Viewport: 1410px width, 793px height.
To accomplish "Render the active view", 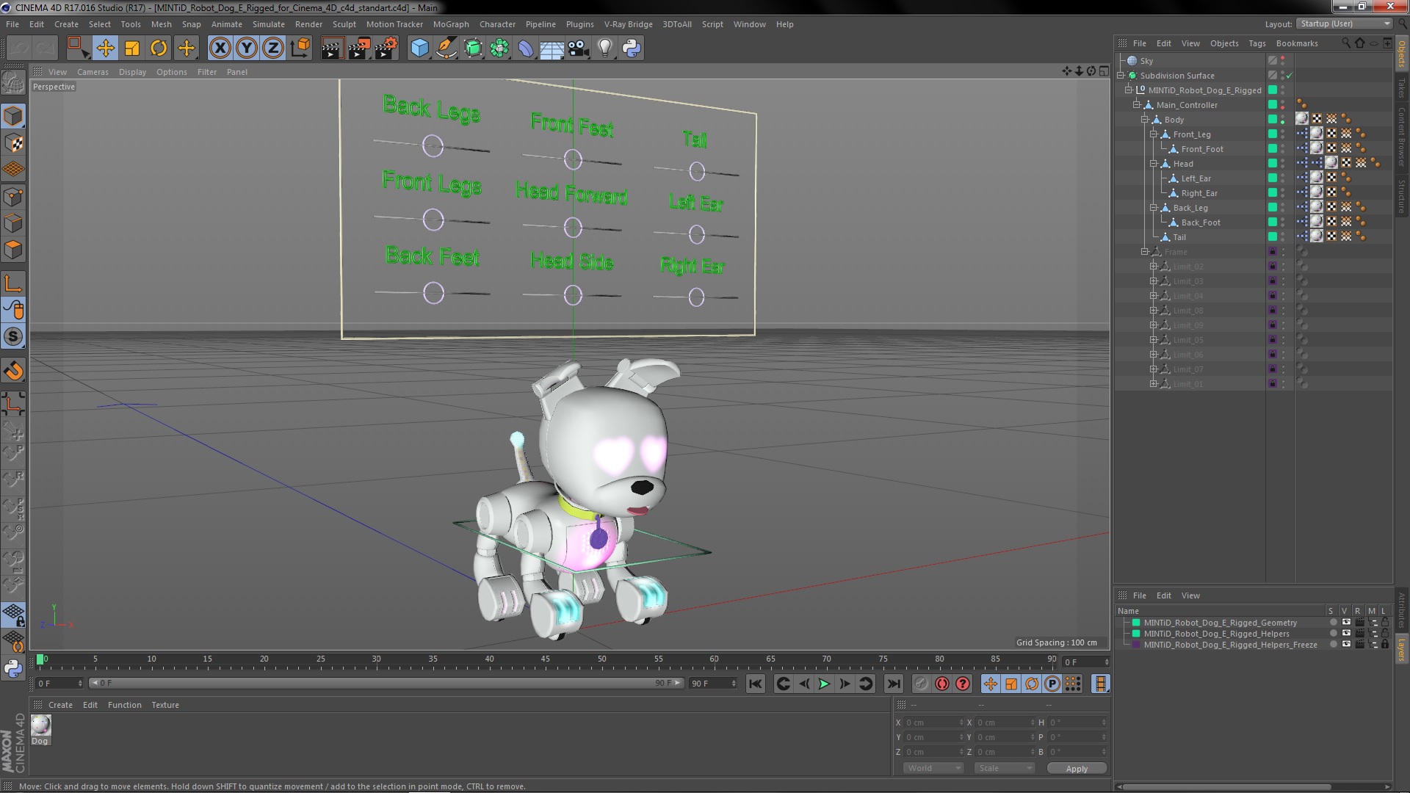I will click(x=332, y=48).
